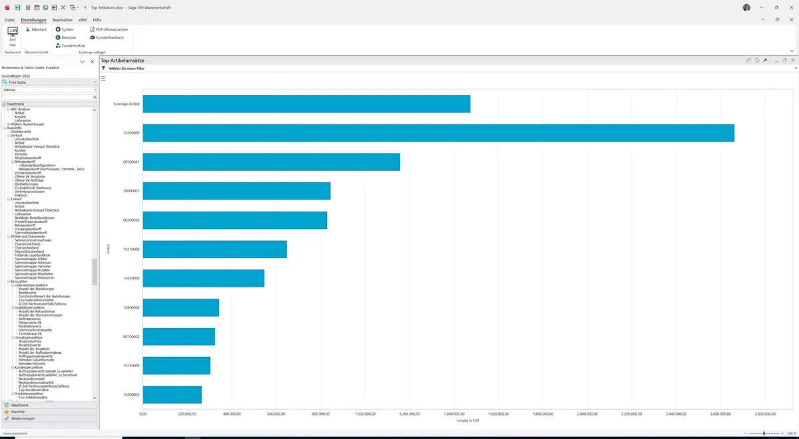Open the Wiedervorlagen navigation section
The width and height of the screenshot is (799, 439).
pos(49,418)
